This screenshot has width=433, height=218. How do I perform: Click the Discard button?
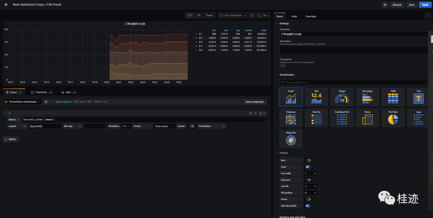(397, 5)
